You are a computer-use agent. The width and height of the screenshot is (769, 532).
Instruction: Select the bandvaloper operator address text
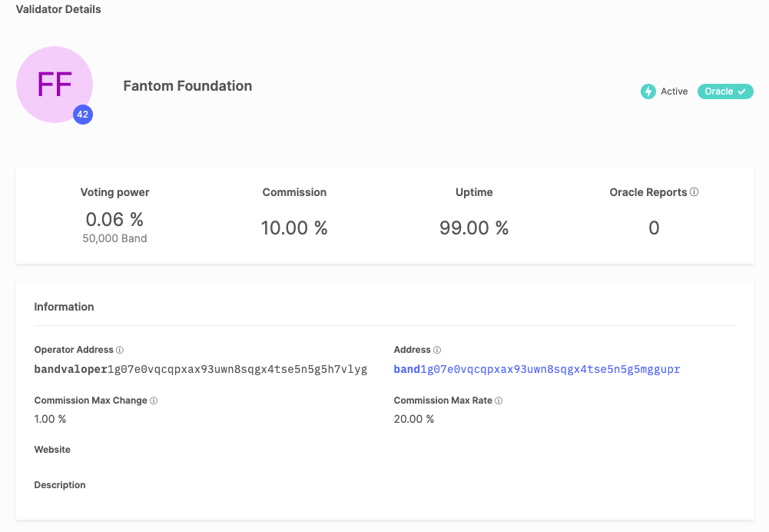point(201,369)
